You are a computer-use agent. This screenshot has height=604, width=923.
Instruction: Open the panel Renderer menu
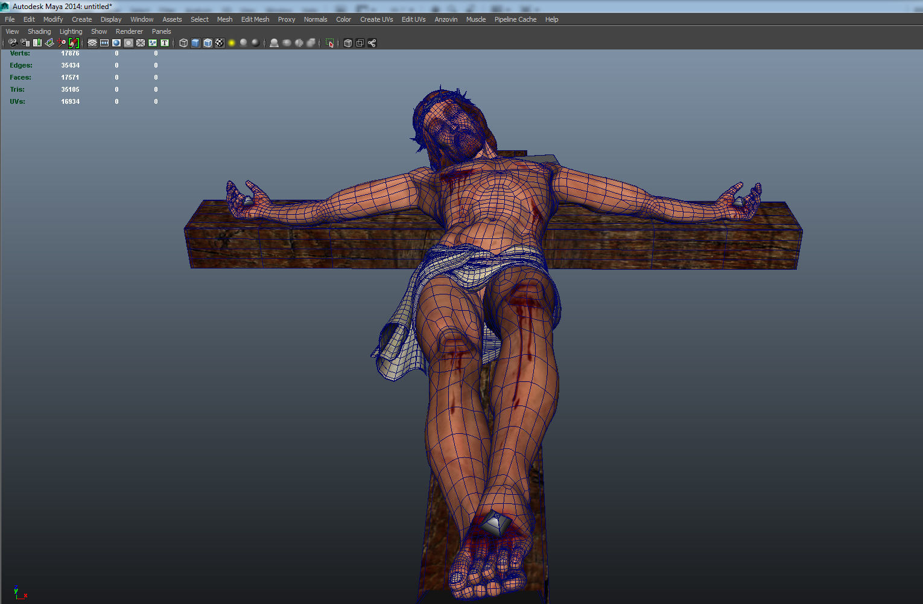click(x=129, y=31)
